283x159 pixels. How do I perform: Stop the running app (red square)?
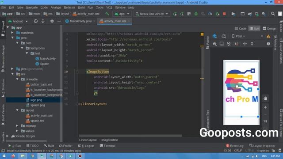224,14
